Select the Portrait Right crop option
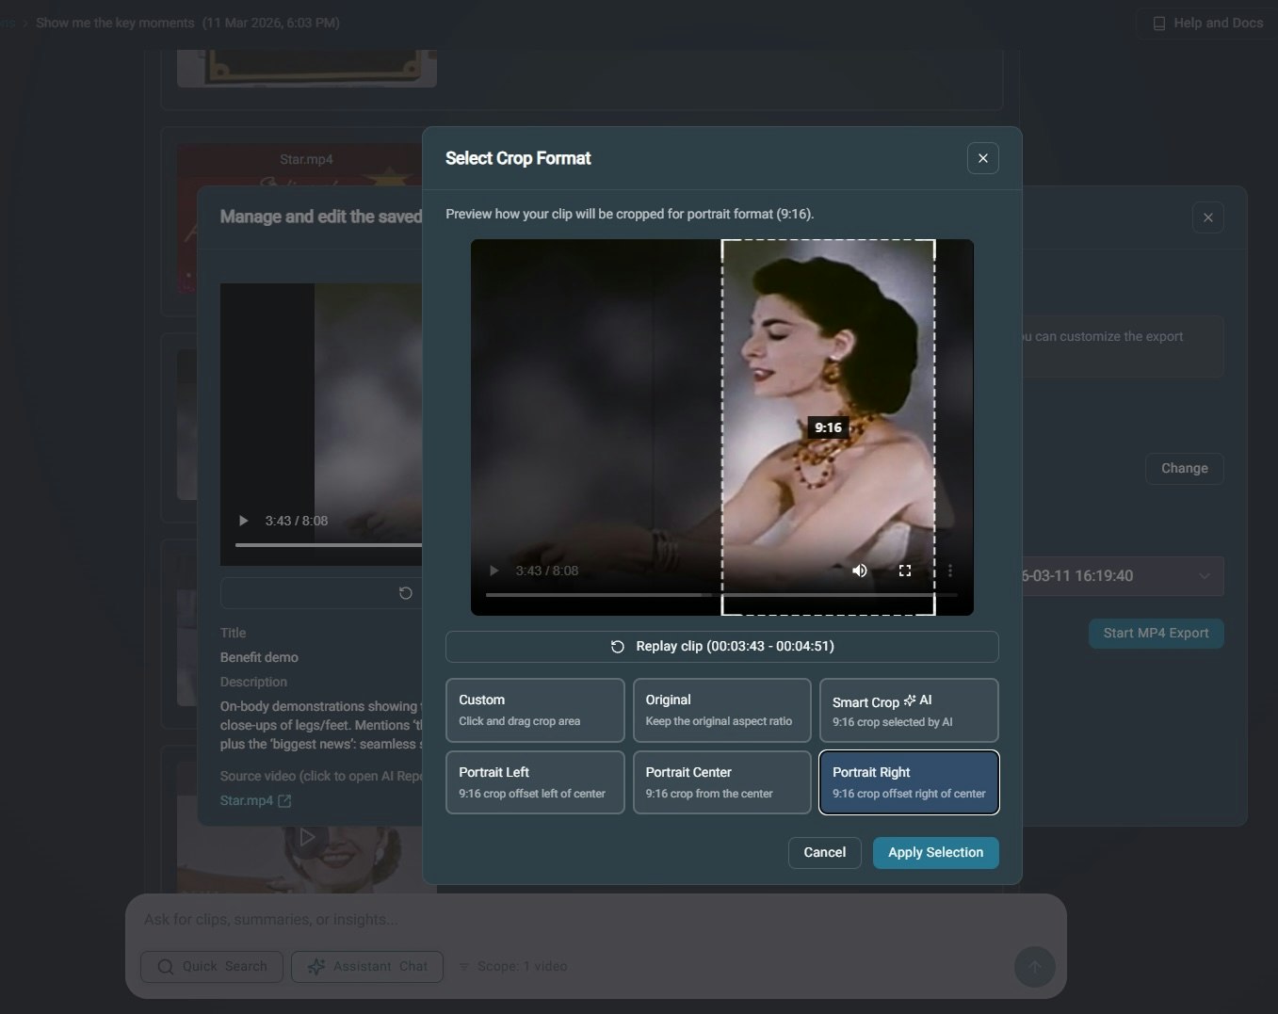 909,782
